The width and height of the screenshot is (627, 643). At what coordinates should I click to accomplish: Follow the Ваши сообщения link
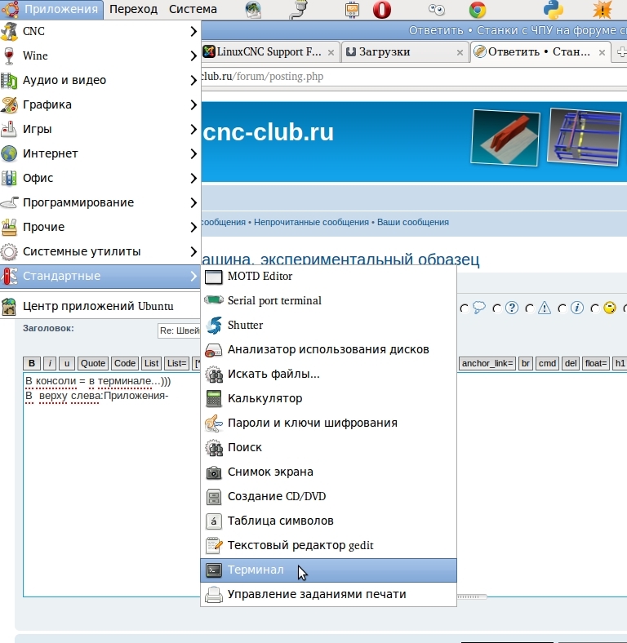click(x=413, y=222)
